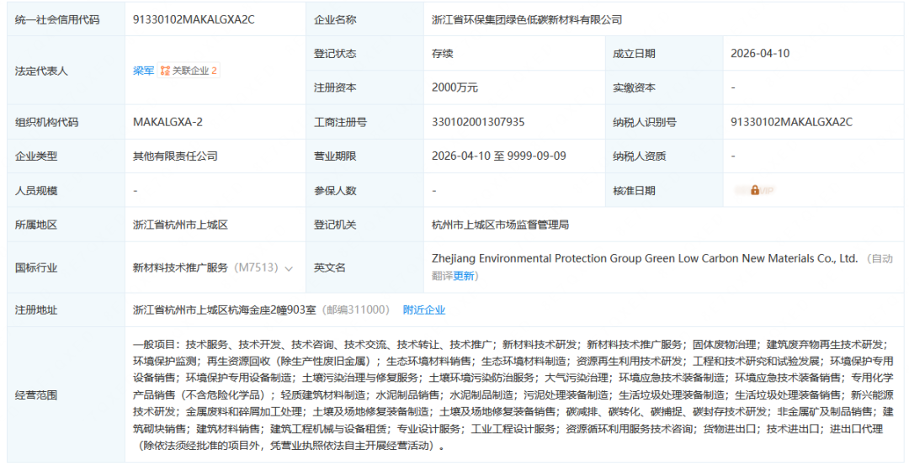Click the 企业名称 label cell

[x=364, y=19]
